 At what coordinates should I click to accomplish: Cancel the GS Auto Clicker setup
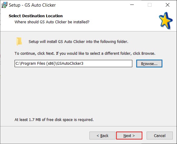[x=160, y=136]
